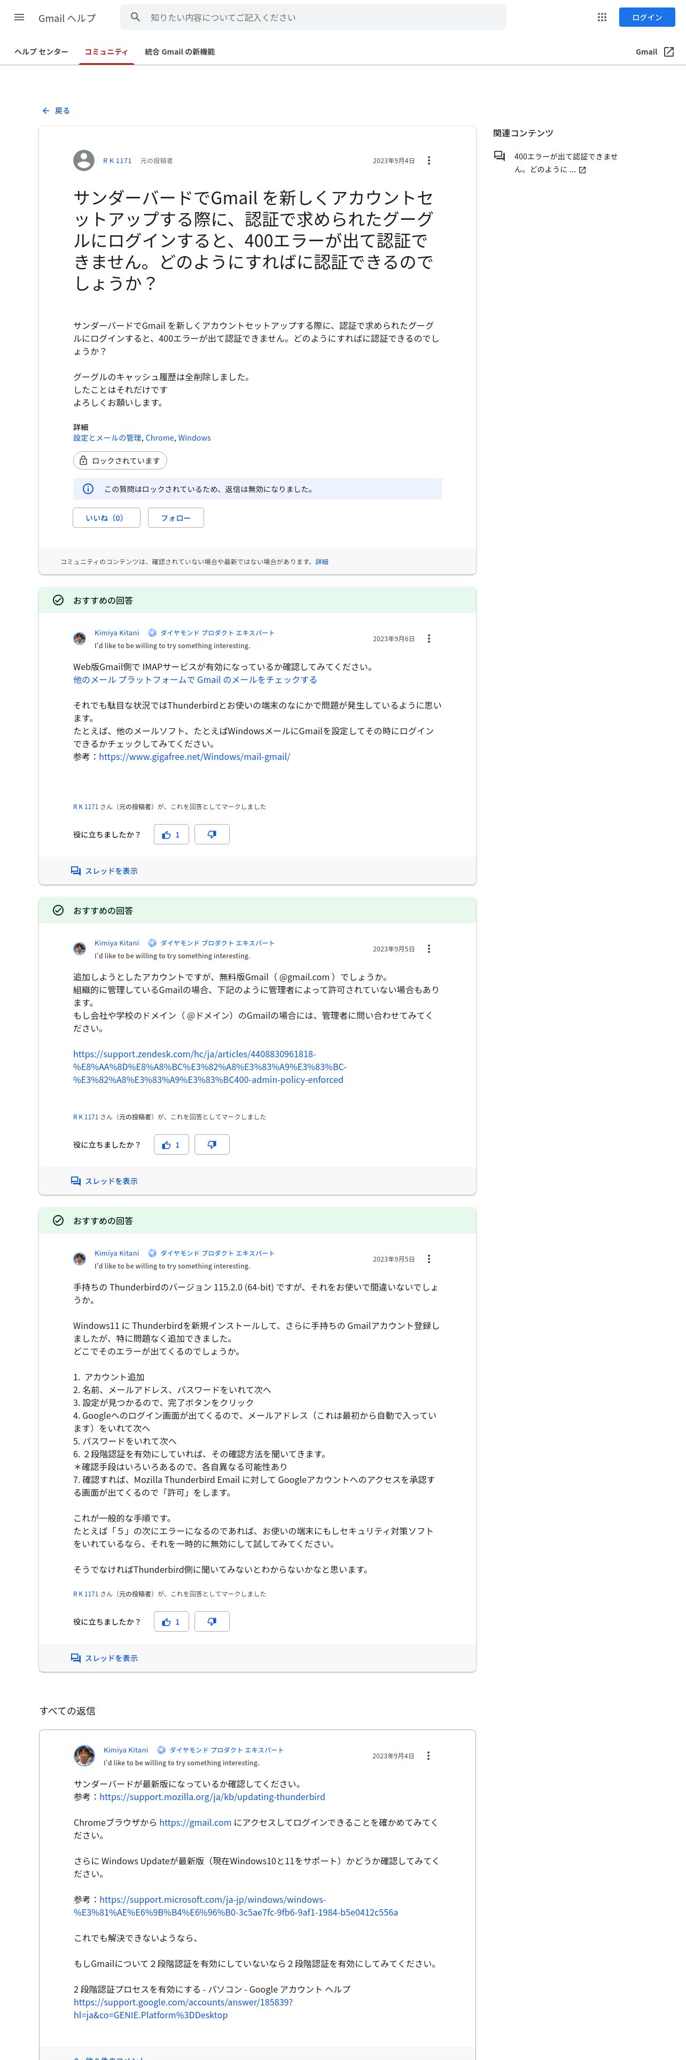Open the support.microsoft.com Windows update link
The height and width of the screenshot is (2060, 686).
tap(236, 1905)
